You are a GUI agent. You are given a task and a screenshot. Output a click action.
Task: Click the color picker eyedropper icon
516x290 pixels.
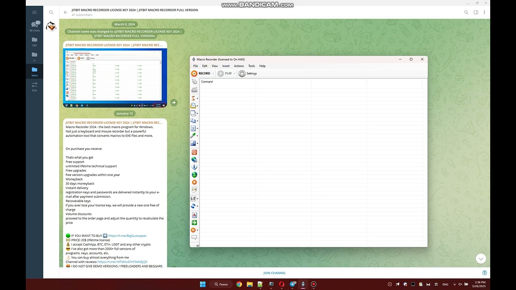[193, 136]
